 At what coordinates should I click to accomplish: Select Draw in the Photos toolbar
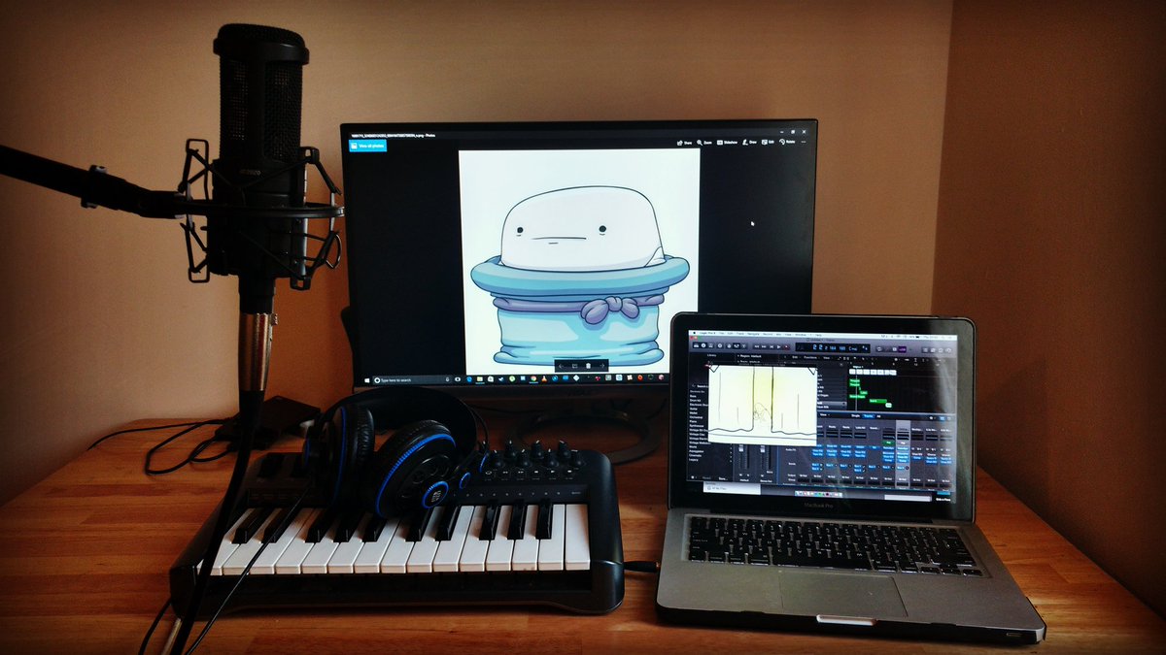coord(749,143)
